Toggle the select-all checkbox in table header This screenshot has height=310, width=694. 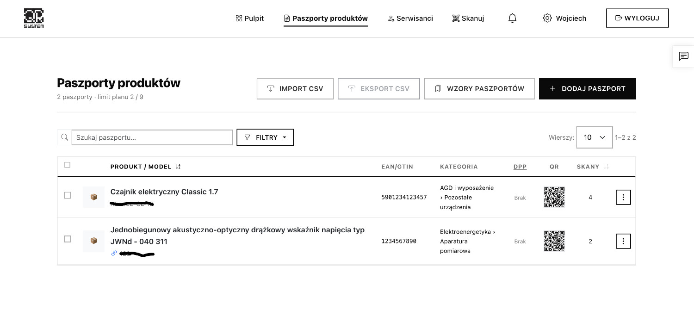click(68, 165)
